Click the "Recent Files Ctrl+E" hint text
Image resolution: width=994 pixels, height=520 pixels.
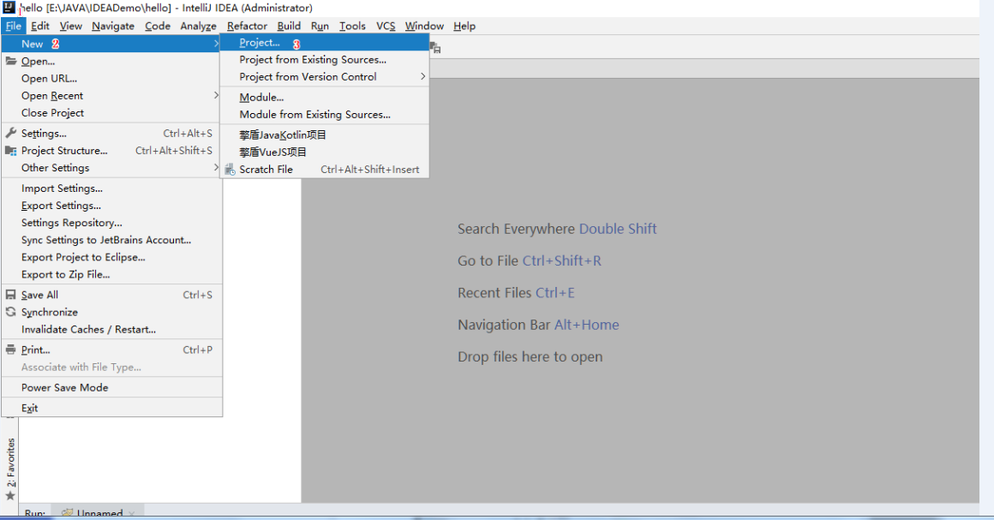[x=516, y=293]
